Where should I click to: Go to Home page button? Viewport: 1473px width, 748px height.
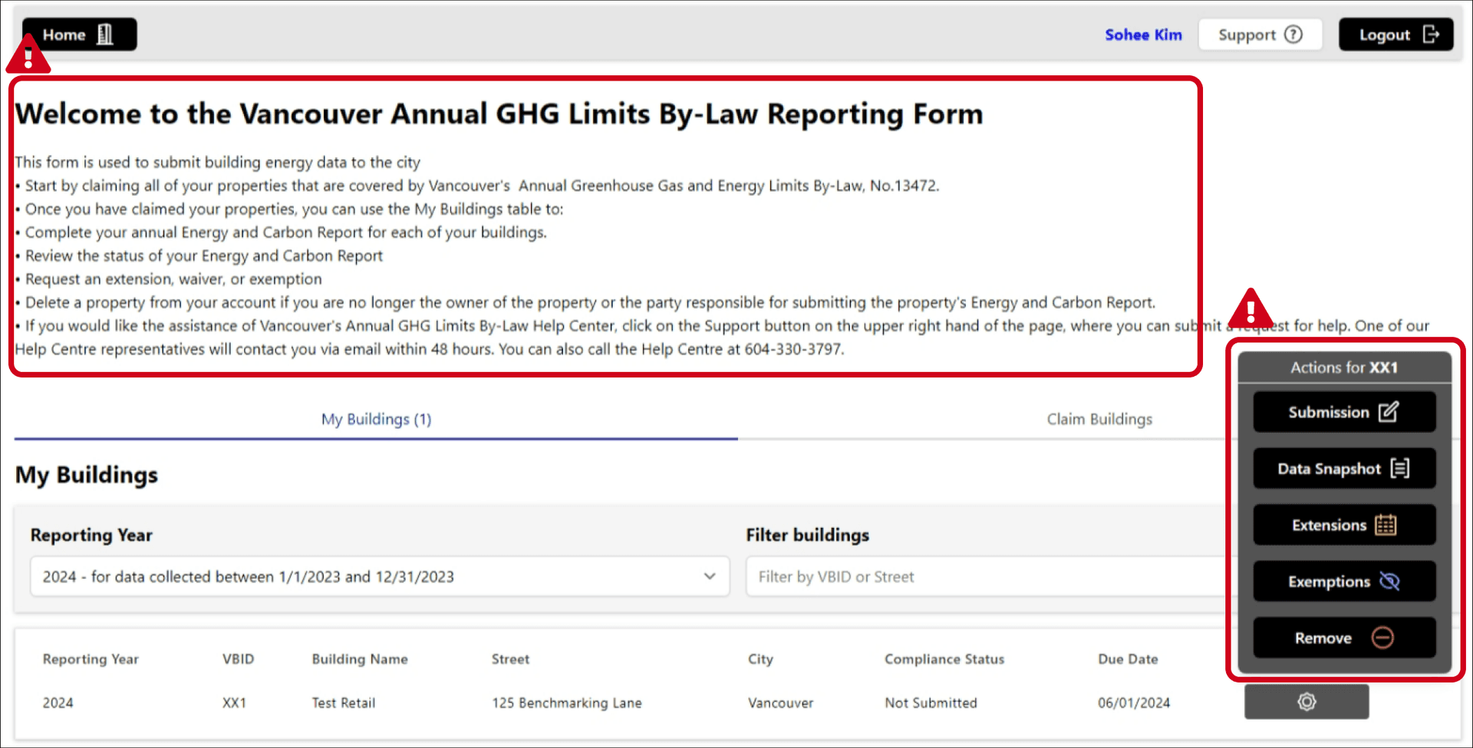tap(80, 35)
